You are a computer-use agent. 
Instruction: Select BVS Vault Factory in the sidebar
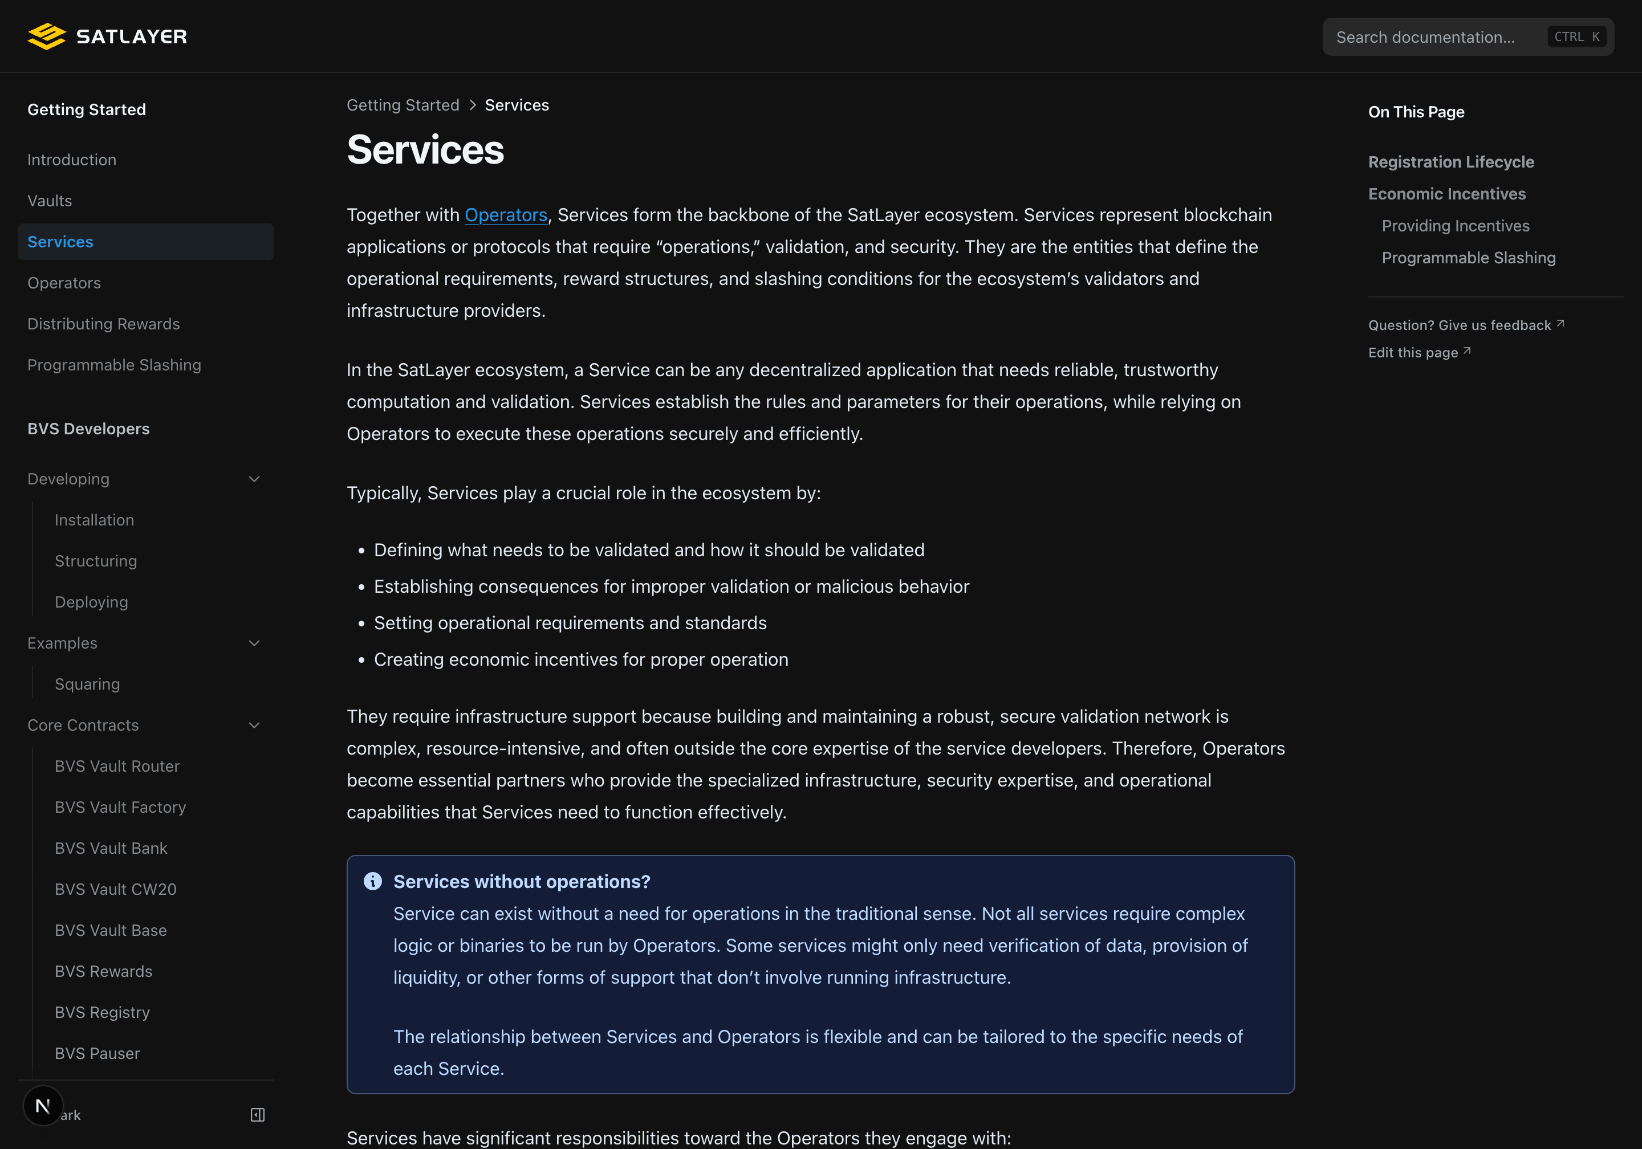[x=120, y=806]
